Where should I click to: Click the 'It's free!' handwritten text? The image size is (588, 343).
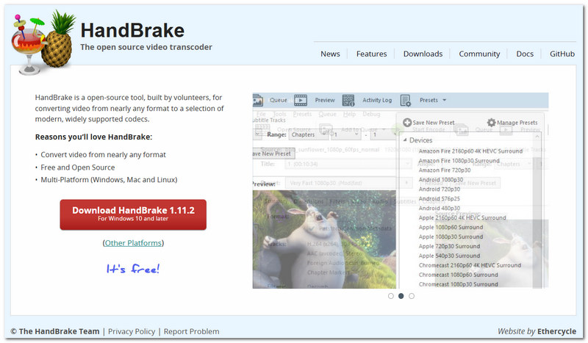(133, 268)
